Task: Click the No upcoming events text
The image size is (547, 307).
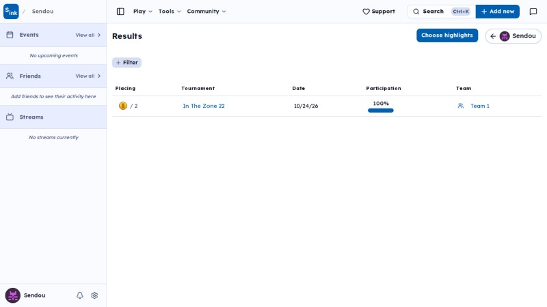Action: 54,56
